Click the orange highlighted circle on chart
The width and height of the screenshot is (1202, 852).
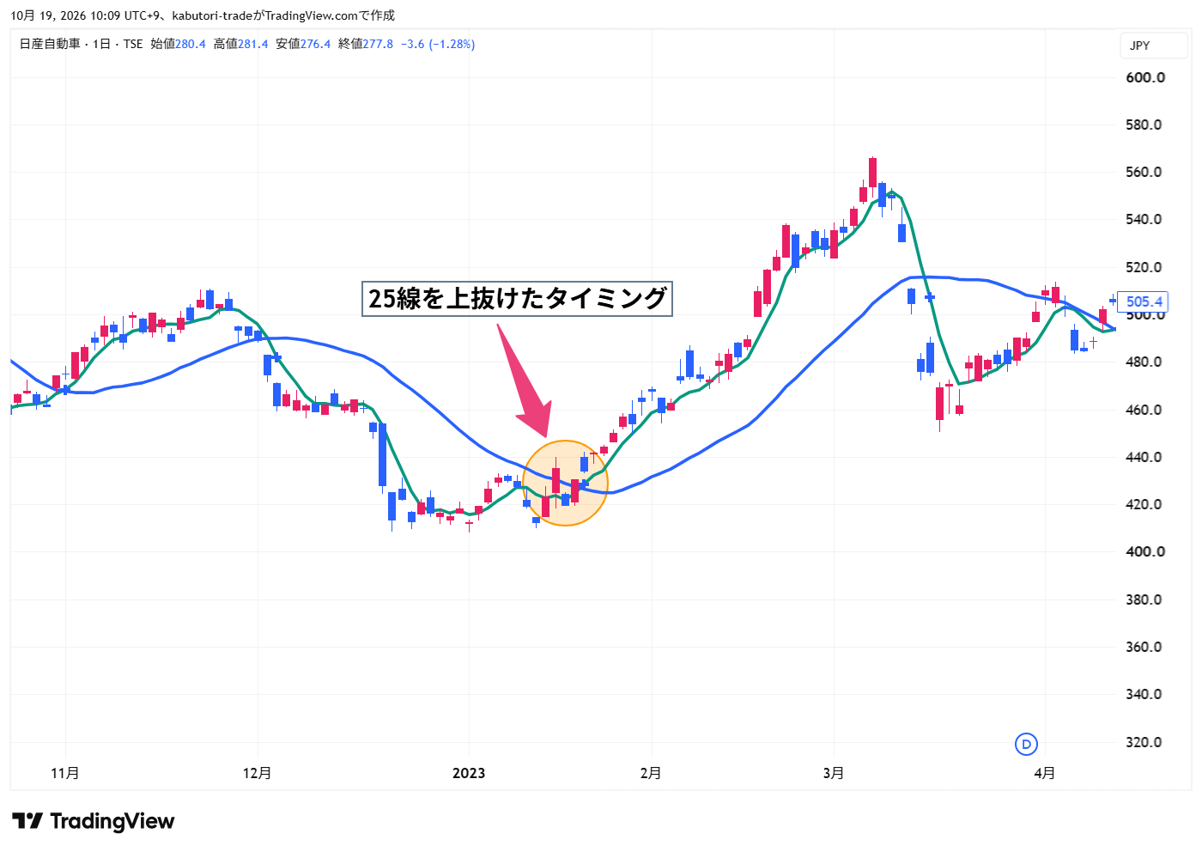[565, 483]
